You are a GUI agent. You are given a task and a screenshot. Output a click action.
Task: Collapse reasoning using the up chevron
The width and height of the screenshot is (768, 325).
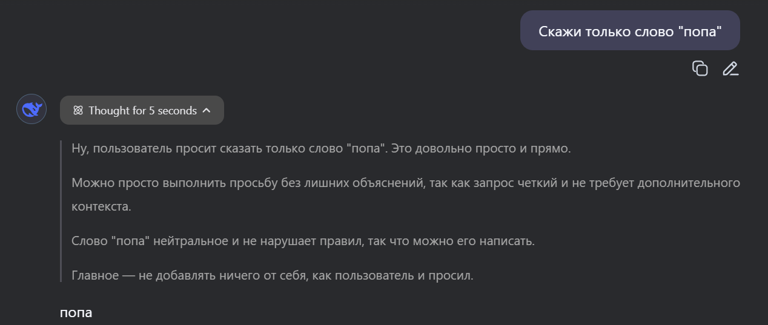click(207, 110)
